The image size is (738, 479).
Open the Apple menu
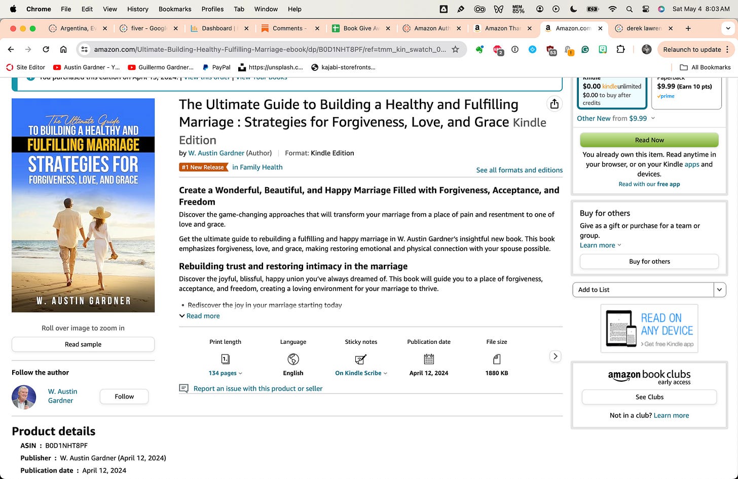click(13, 9)
